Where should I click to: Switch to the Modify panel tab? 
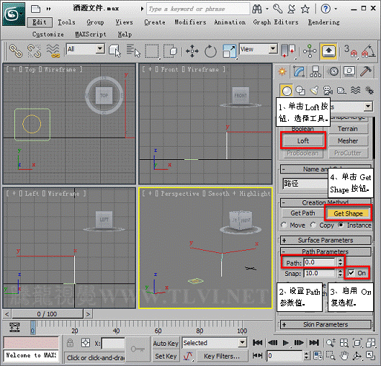(299, 71)
